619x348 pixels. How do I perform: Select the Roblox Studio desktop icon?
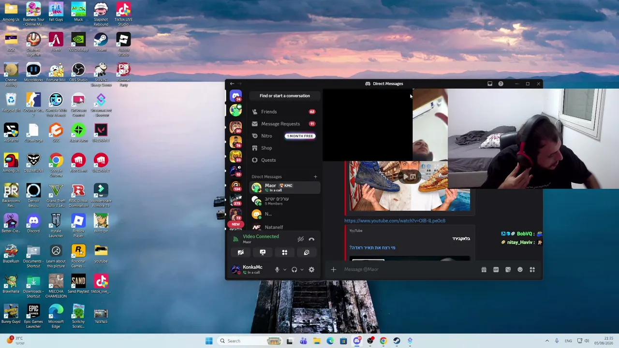123,44
